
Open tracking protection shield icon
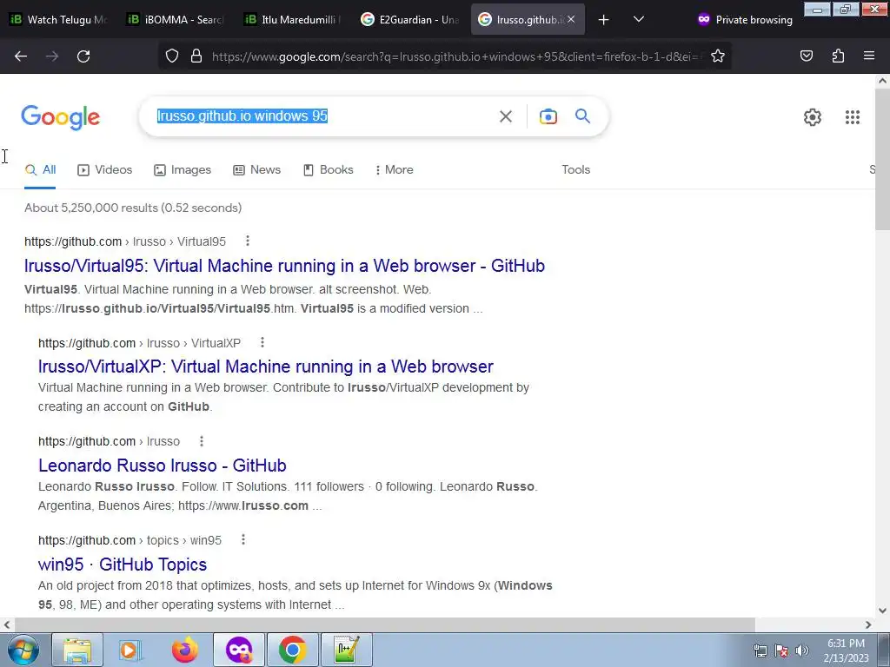point(172,56)
